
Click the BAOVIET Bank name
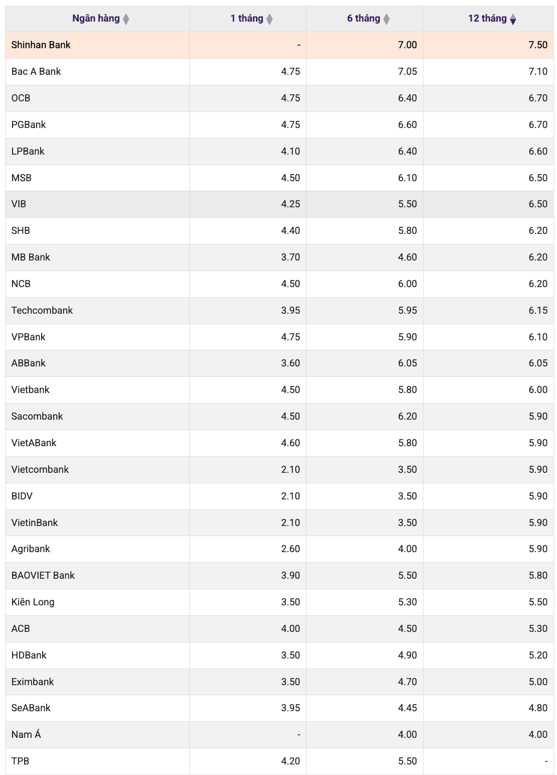coord(43,575)
